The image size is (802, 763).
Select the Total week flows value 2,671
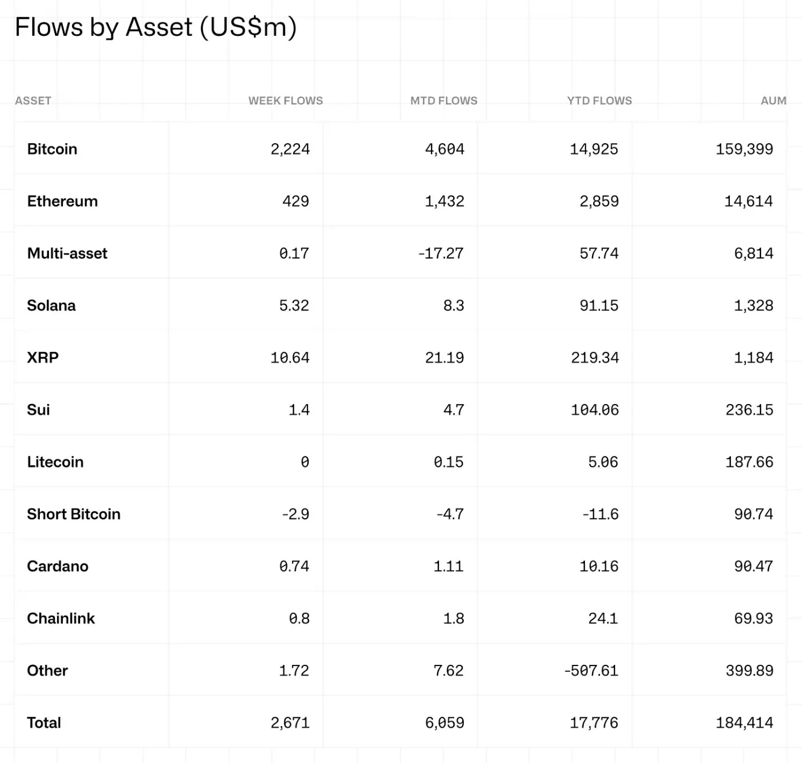[x=290, y=723]
